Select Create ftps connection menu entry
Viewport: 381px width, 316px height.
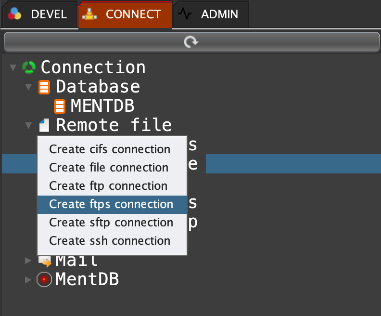click(111, 204)
